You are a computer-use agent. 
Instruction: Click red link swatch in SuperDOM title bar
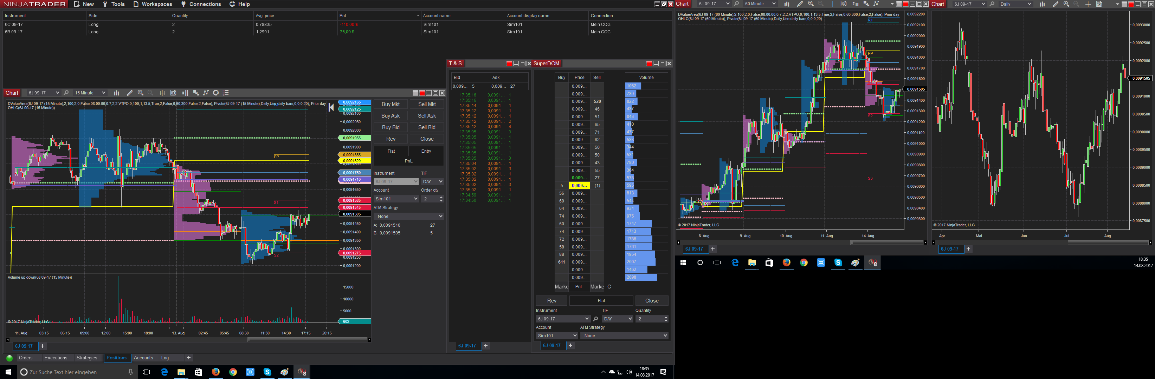point(649,64)
